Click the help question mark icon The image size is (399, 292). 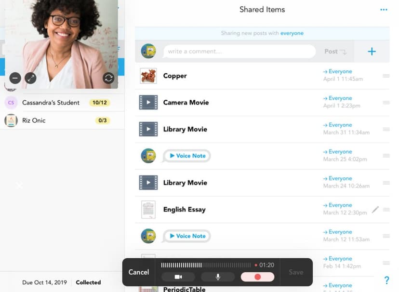pos(386,280)
